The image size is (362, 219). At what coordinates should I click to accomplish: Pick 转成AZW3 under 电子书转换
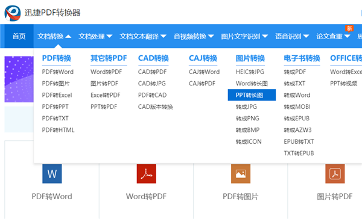pyautogui.click(x=298, y=130)
